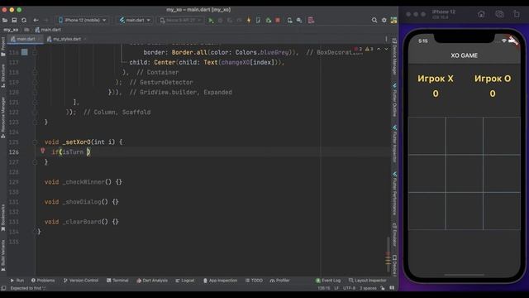The image size is (529, 298).
Task: Tap the center cell of XO grid
Action: click(x=465, y=173)
